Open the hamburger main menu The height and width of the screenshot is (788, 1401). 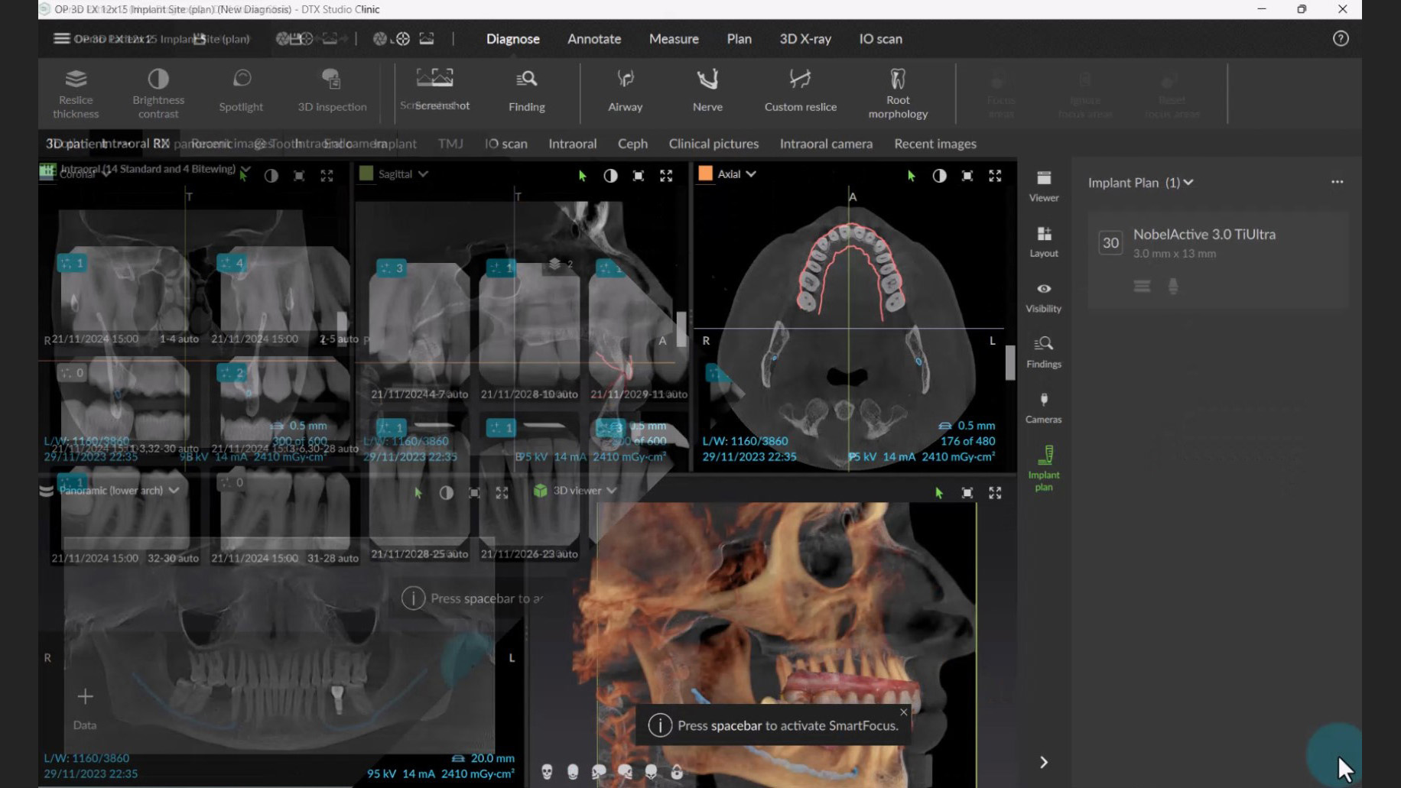61,38
